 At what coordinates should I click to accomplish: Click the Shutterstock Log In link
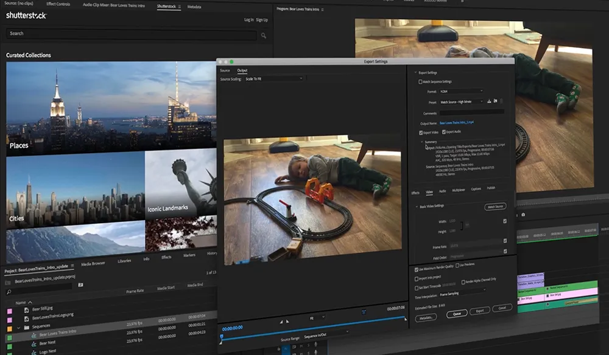click(249, 20)
